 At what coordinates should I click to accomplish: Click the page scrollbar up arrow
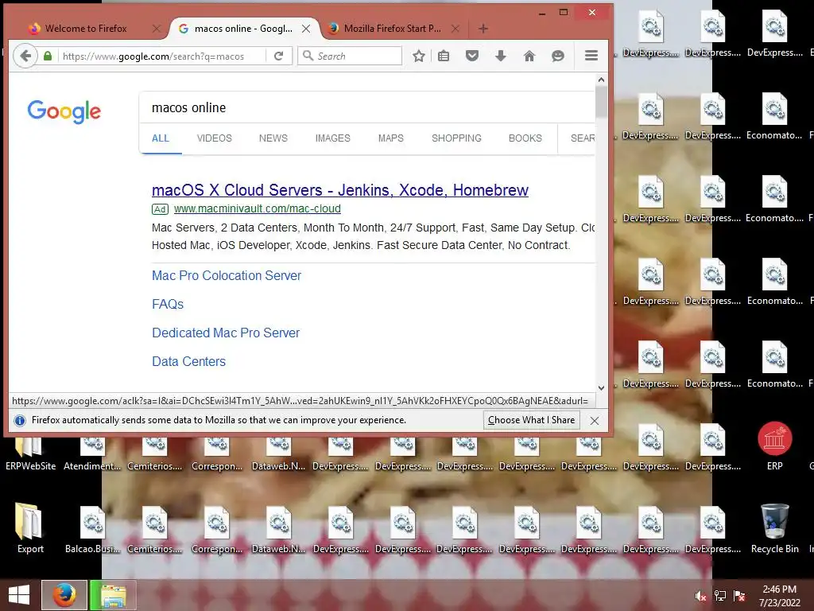tap(601, 80)
